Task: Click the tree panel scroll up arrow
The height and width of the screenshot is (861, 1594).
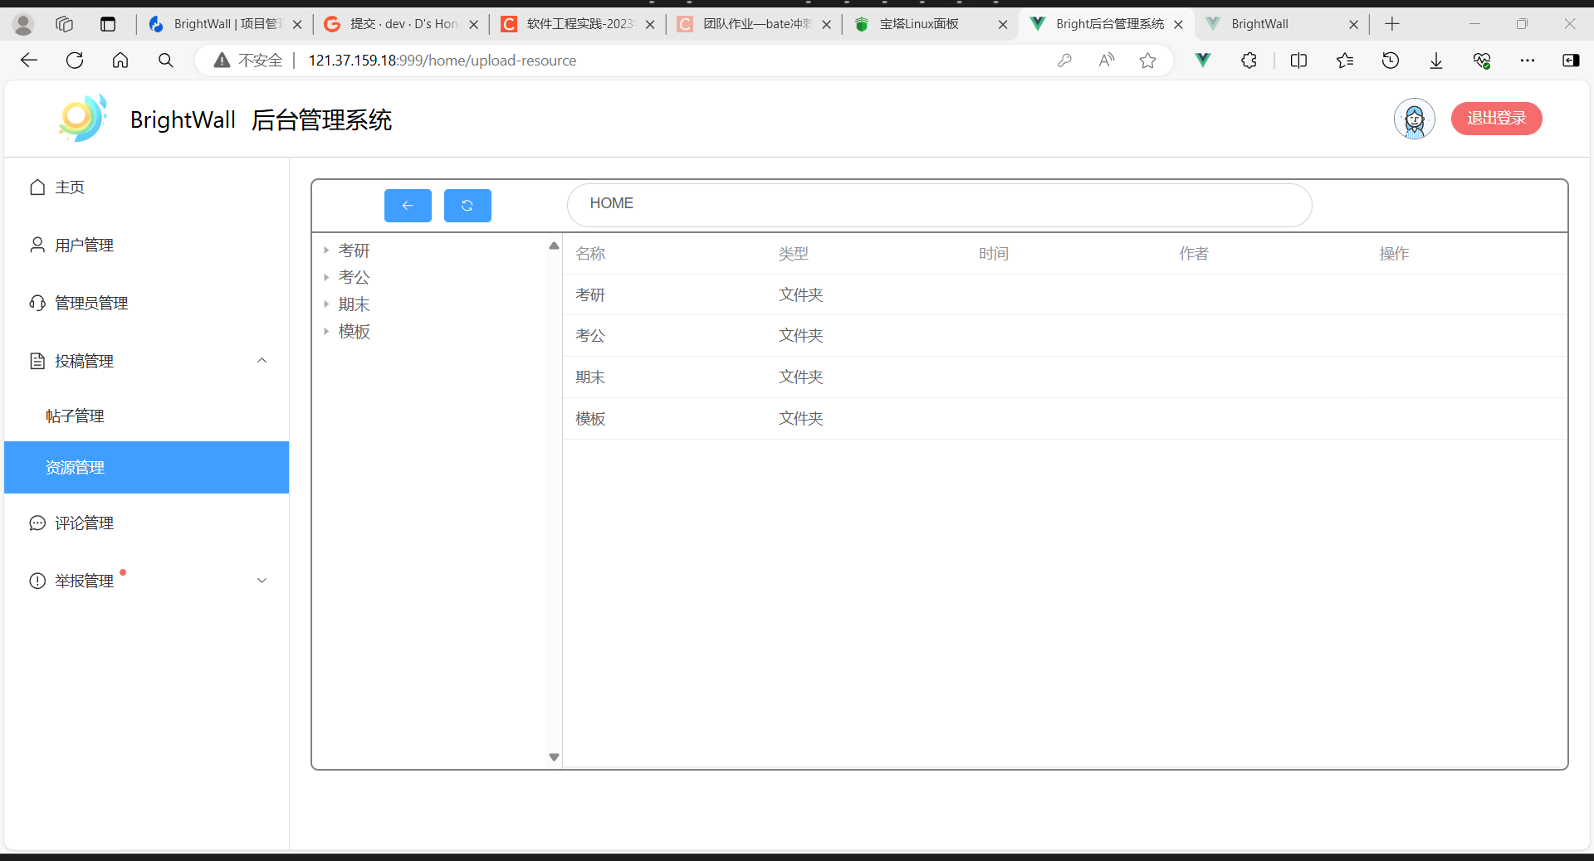Action: [x=554, y=246]
